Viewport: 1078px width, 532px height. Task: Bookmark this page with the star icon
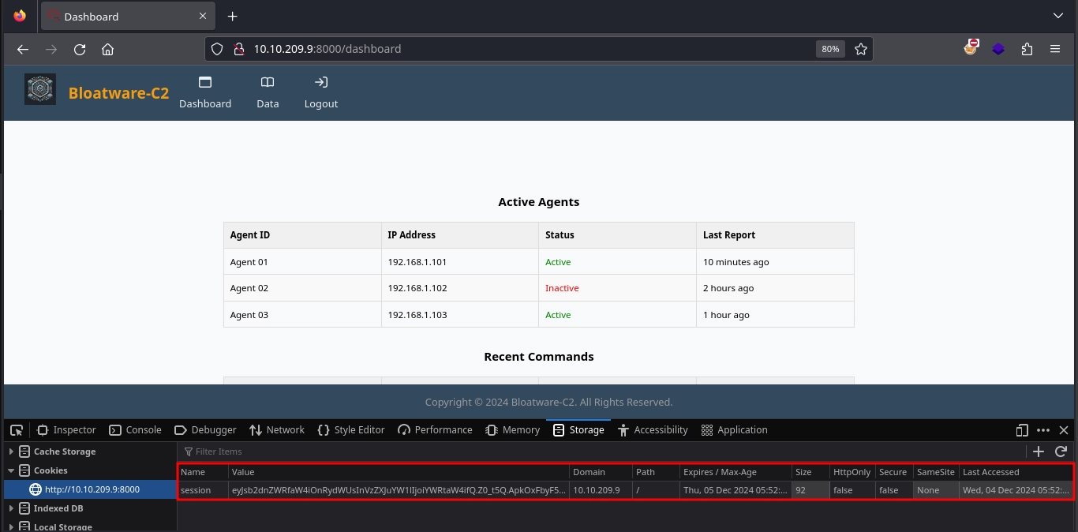pyautogui.click(x=861, y=49)
